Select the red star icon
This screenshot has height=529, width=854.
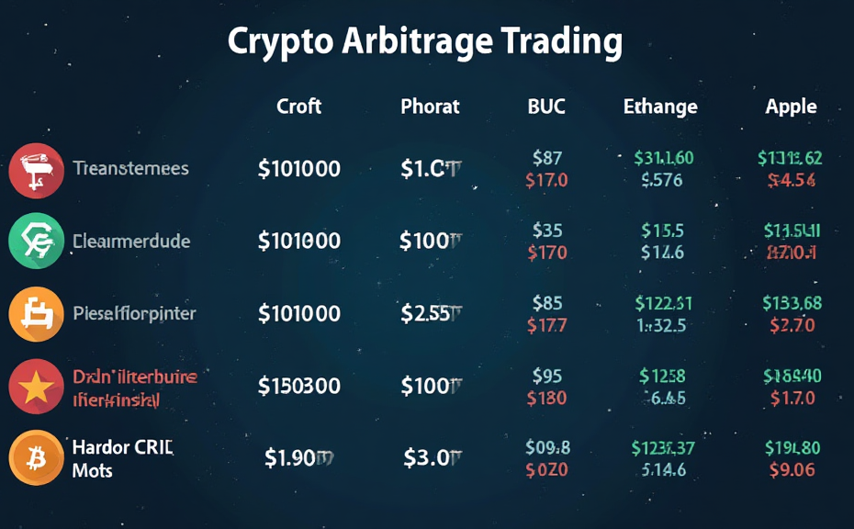[36, 388]
